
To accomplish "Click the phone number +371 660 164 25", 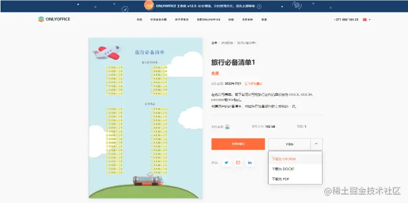I will (346, 19).
